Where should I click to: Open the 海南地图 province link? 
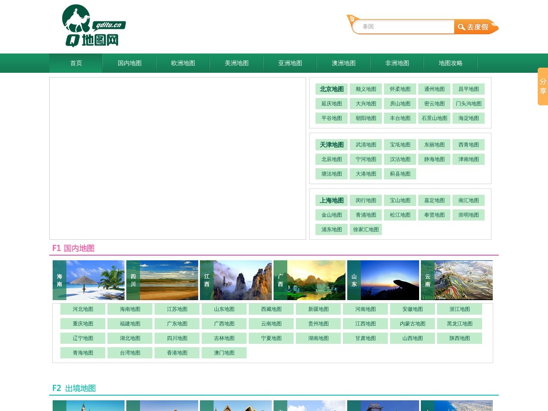coord(130,309)
